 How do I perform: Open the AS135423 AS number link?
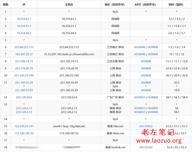(146, 126)
